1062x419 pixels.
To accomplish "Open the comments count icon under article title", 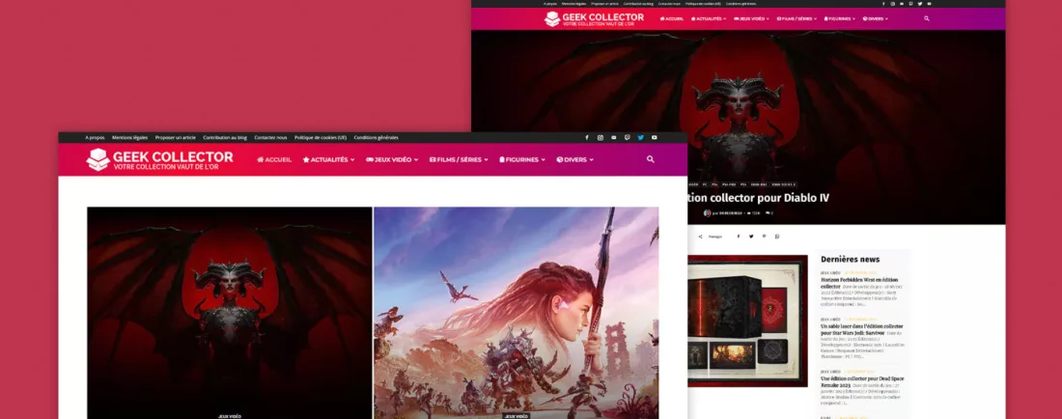I will [x=769, y=212].
